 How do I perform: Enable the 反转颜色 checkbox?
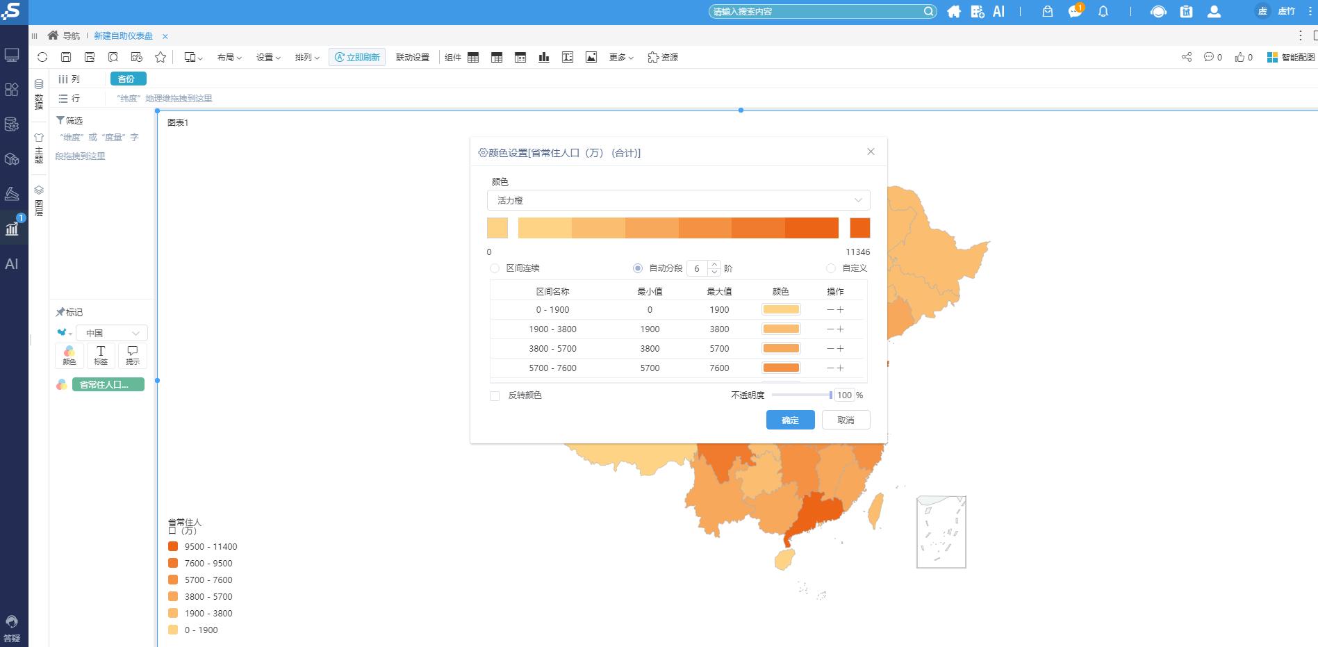point(495,395)
